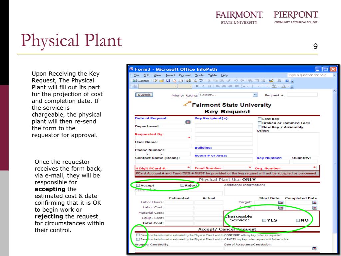Check the New Key / Assembly checkbox

coord(259,127)
